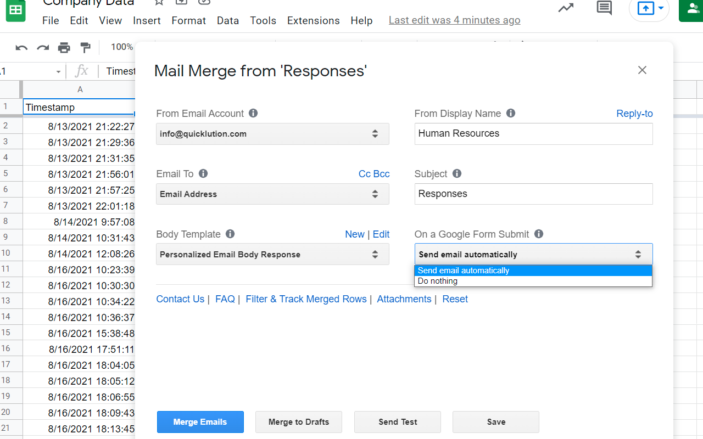703x439 pixels.
Task: Star the Company Data spreadsheet
Action: [159, 3]
